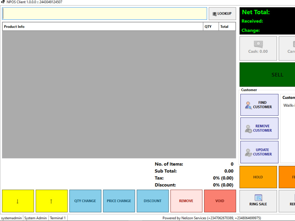The image size is (295, 221).
Task: Click the Cash payment button
Action: point(258,49)
